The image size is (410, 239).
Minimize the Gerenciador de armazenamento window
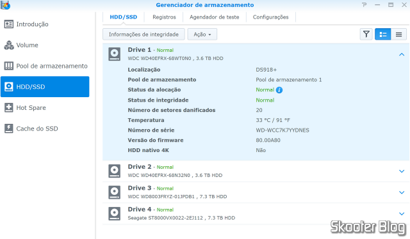click(377, 4)
